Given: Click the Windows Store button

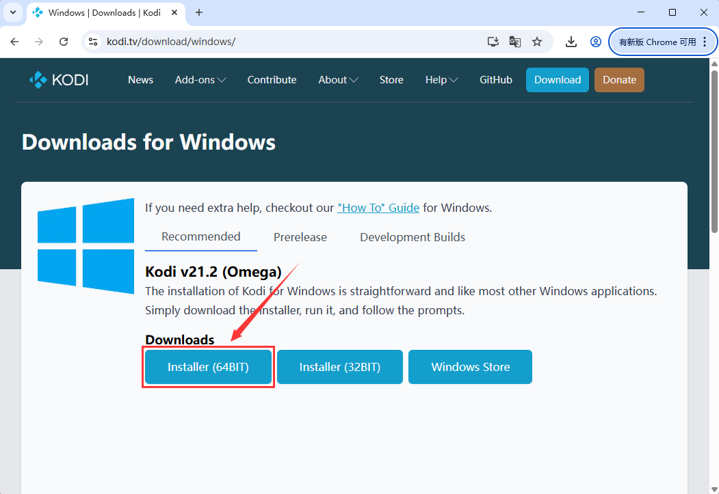Looking at the screenshot, I should tap(470, 367).
